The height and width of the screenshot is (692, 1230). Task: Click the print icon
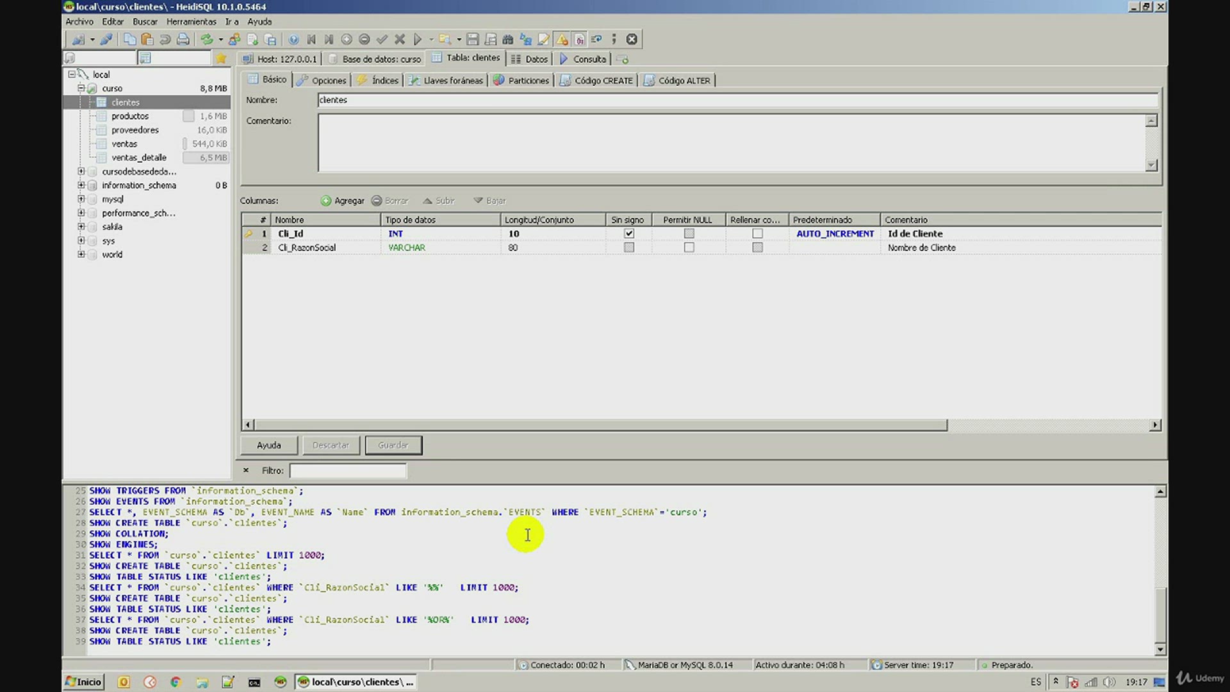(183, 40)
